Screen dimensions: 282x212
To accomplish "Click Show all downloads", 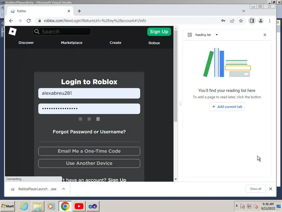I will tap(255, 189).
